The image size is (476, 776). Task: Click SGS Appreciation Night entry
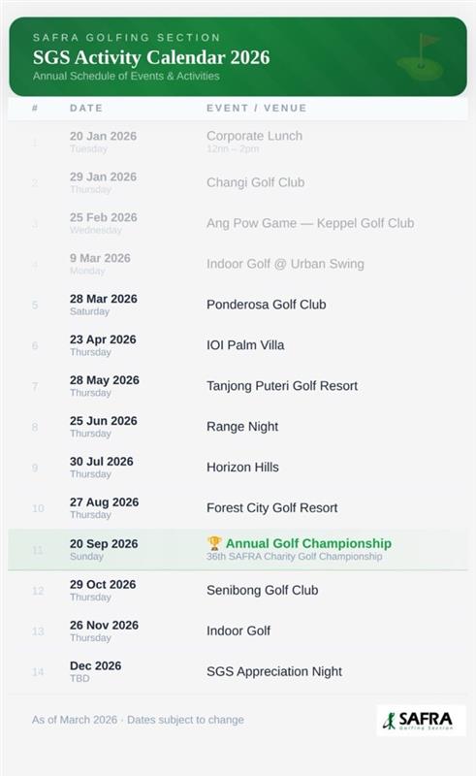point(238,671)
